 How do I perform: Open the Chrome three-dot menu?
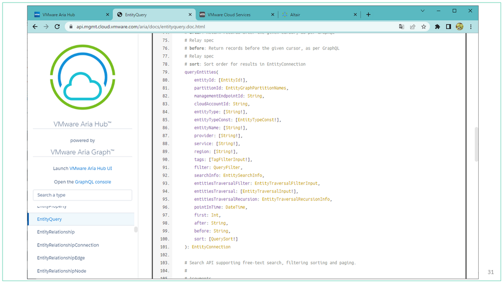[x=471, y=26]
